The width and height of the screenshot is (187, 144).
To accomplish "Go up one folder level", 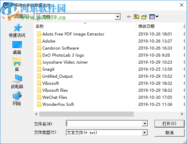I will (136, 17).
